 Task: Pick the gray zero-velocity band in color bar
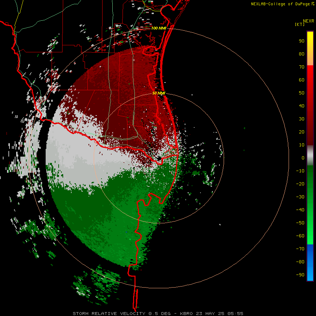point(310,156)
